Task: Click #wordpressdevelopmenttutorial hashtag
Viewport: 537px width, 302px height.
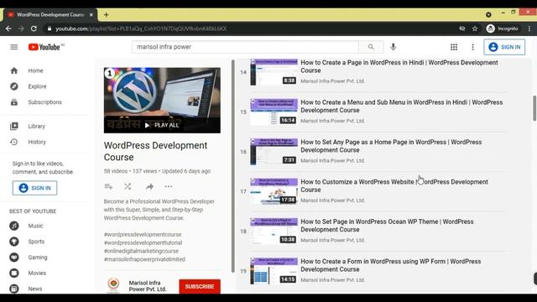Action: tap(143, 242)
